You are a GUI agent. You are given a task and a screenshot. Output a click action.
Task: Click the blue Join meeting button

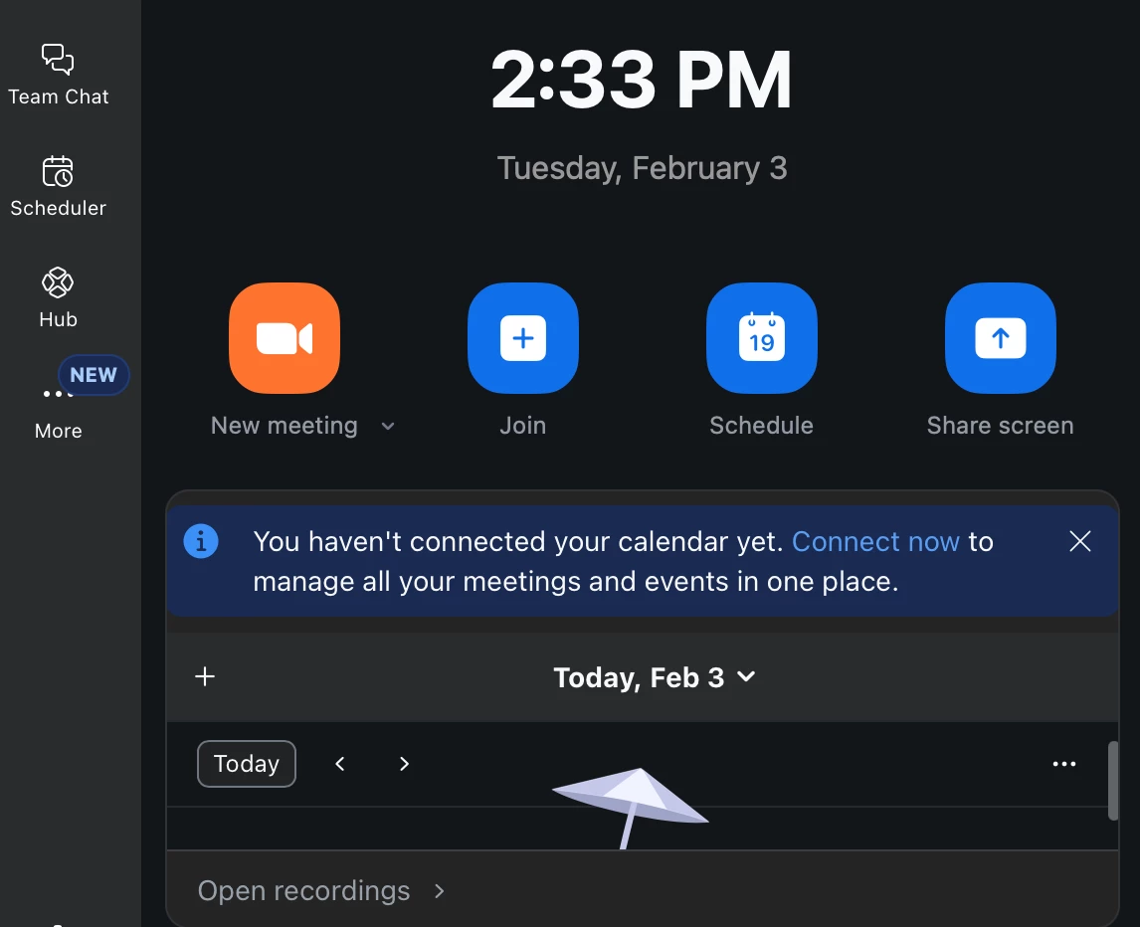coord(522,338)
